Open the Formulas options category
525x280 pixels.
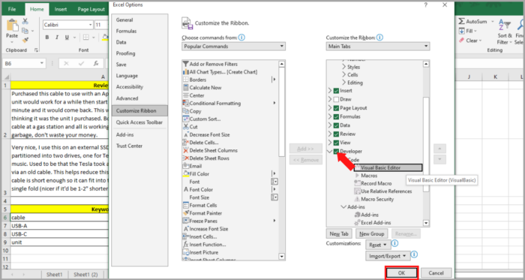126,31
